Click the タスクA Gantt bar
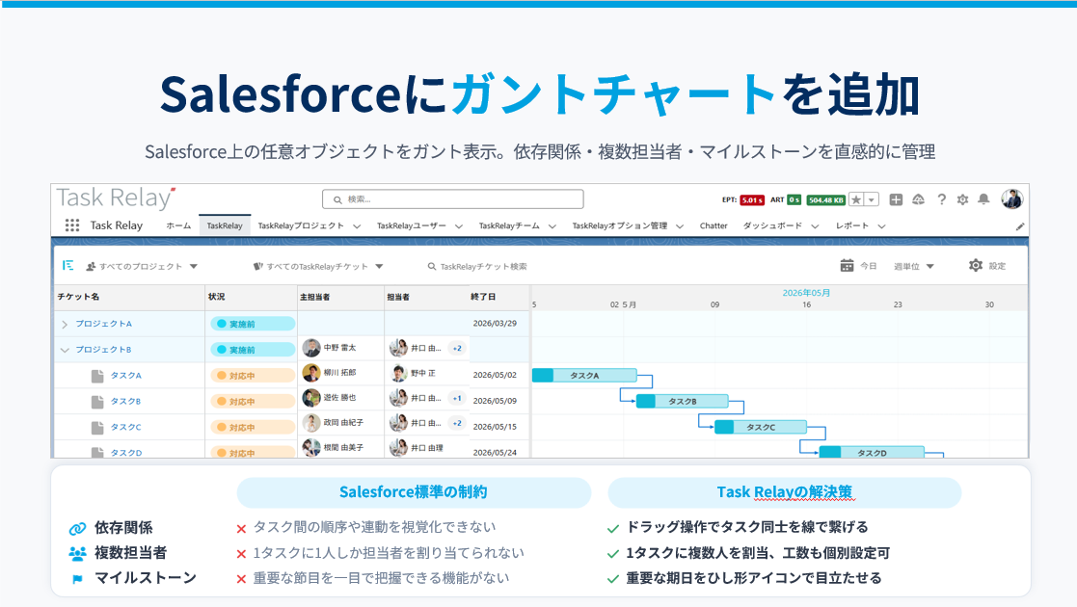 [x=584, y=376]
